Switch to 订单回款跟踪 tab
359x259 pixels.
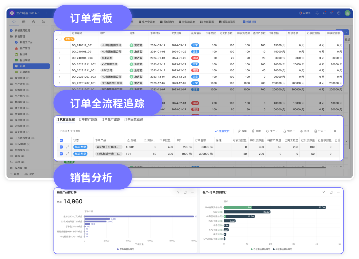point(134,119)
